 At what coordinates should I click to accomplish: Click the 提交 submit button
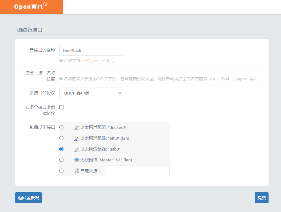point(262,198)
